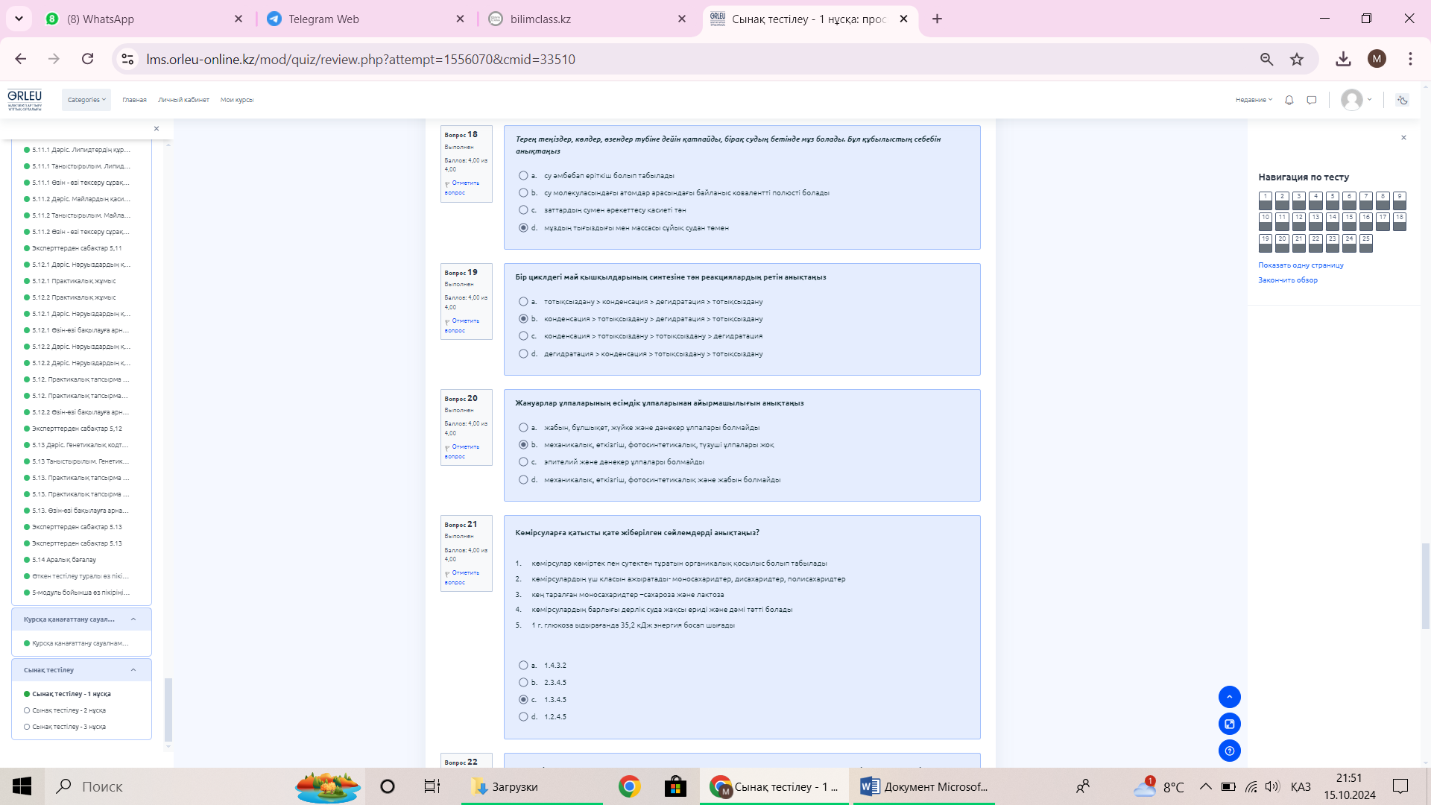
Task: Select option d for question 19
Action: pyautogui.click(x=523, y=354)
